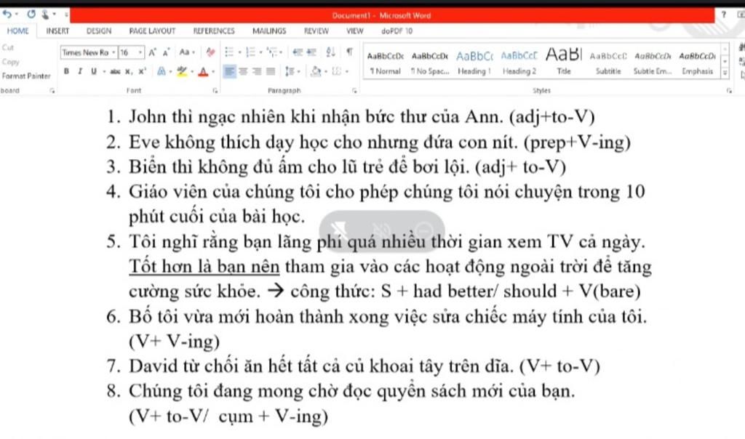This screenshot has width=745, height=439.
Task: Toggle Italic formatting
Action: click(80, 72)
